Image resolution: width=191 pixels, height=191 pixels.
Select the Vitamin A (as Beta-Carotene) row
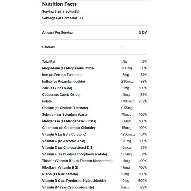pyautogui.click(x=94, y=134)
